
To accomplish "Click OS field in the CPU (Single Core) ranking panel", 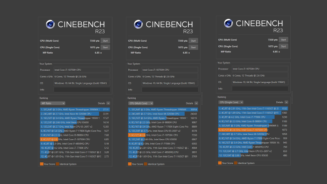I will (x=260, y=82).
